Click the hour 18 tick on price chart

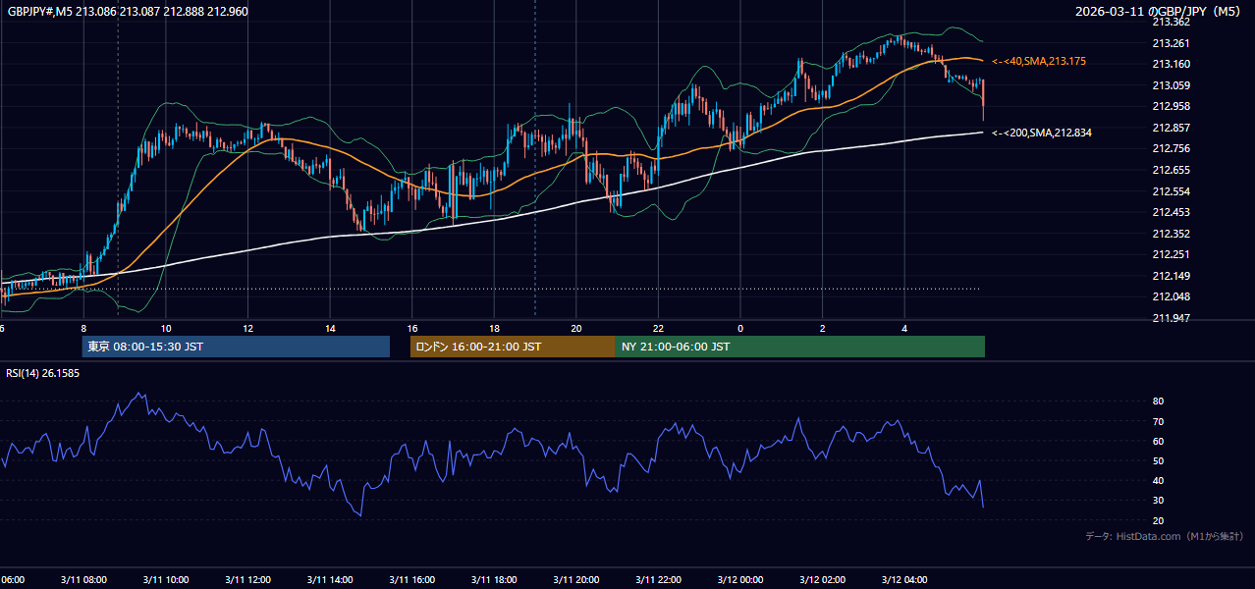click(x=494, y=329)
